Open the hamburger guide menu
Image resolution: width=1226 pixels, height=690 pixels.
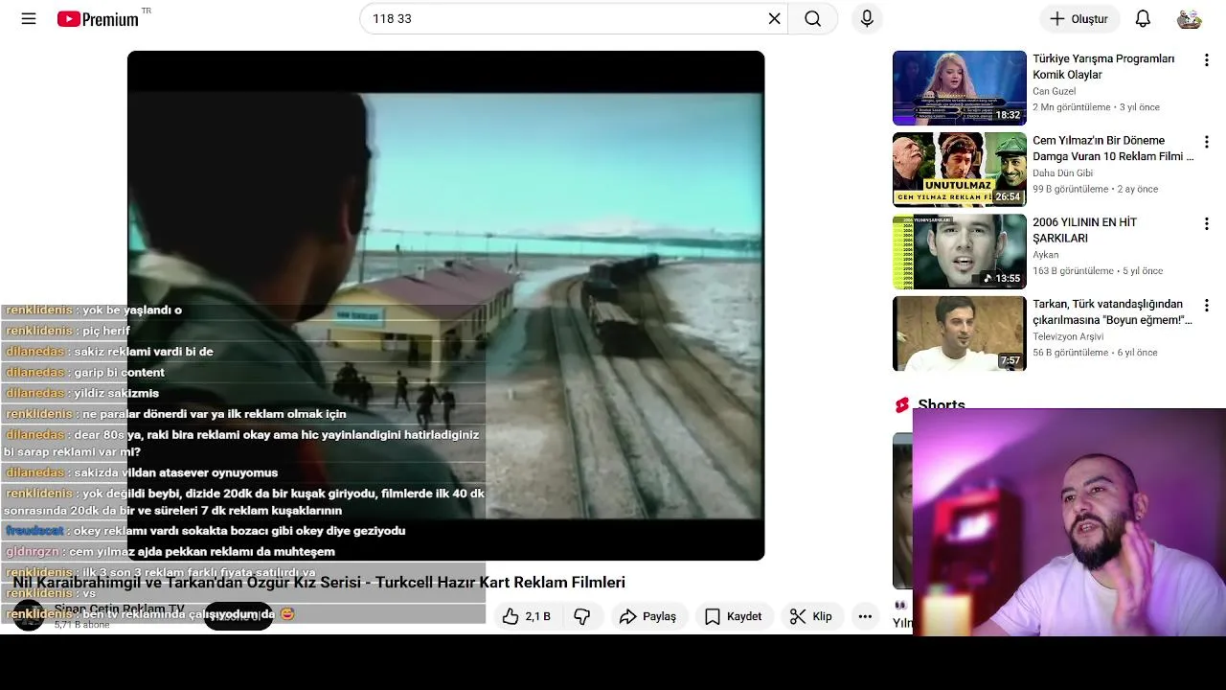click(x=29, y=18)
